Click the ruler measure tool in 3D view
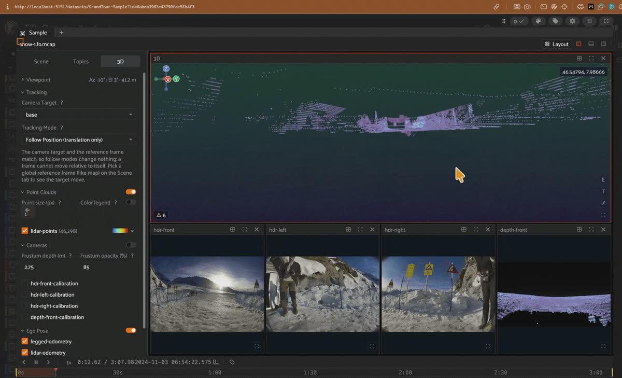Screen dimensions: 622x378 603,203
